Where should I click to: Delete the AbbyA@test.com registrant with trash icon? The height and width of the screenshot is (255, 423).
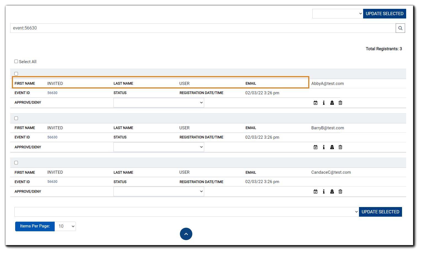click(340, 103)
